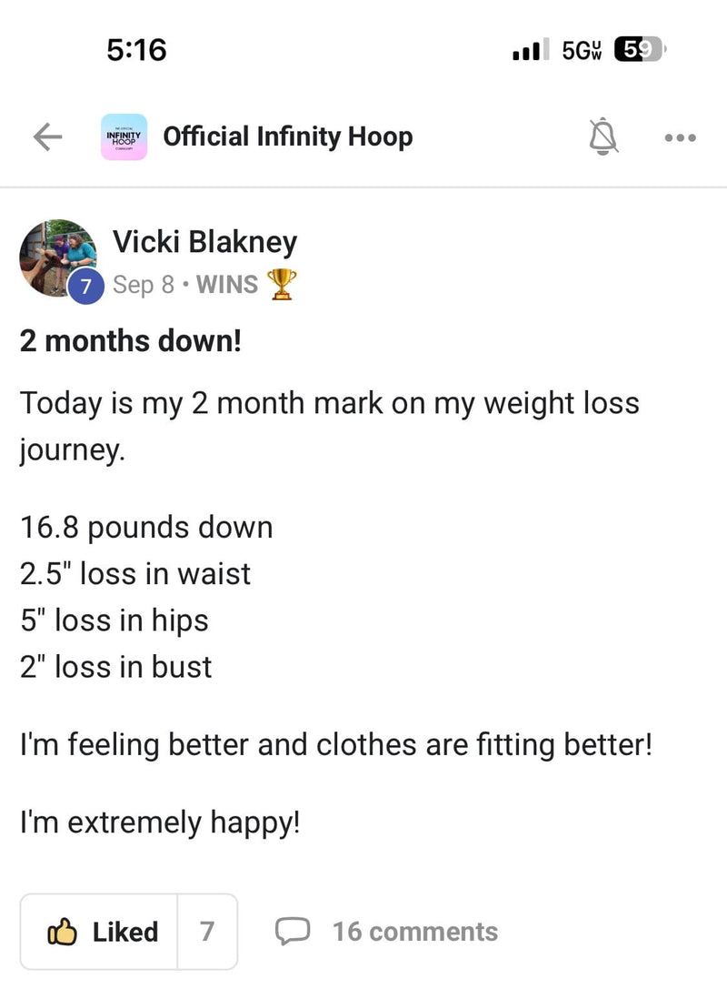Open the 16 comments link
This screenshot has height=999, width=727.
click(x=414, y=932)
